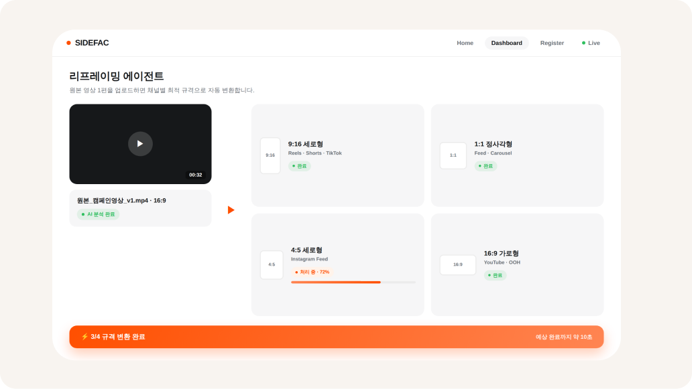Click the 4:5 aspect ratio icon
The image size is (692, 389).
[x=272, y=264]
